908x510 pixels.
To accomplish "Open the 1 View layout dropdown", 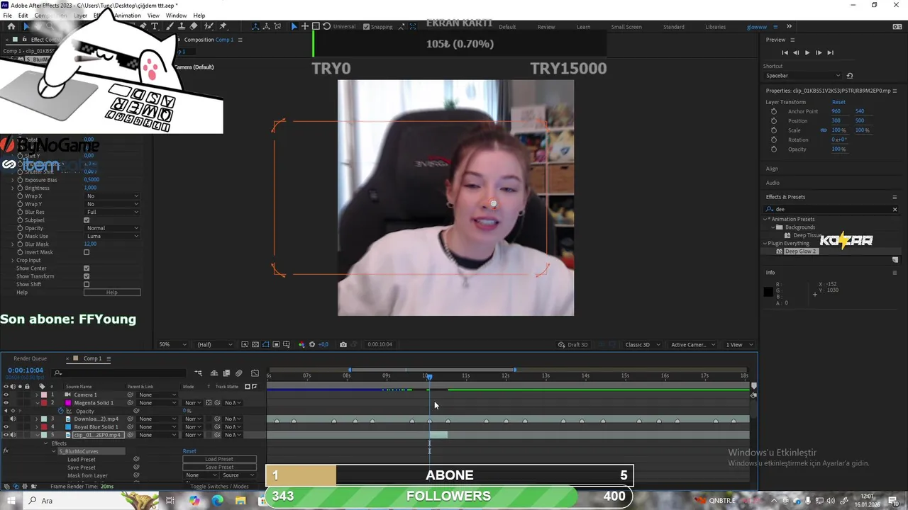I will click(738, 345).
